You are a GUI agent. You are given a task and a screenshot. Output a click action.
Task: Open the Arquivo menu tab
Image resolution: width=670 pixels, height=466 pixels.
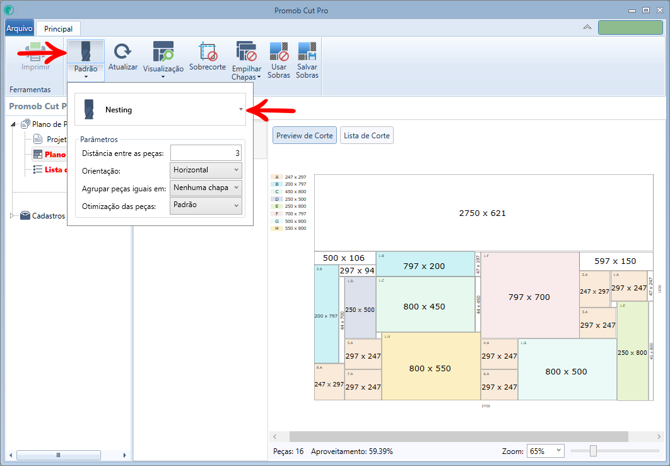19,28
